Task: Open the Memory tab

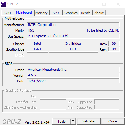Action: 41,13
